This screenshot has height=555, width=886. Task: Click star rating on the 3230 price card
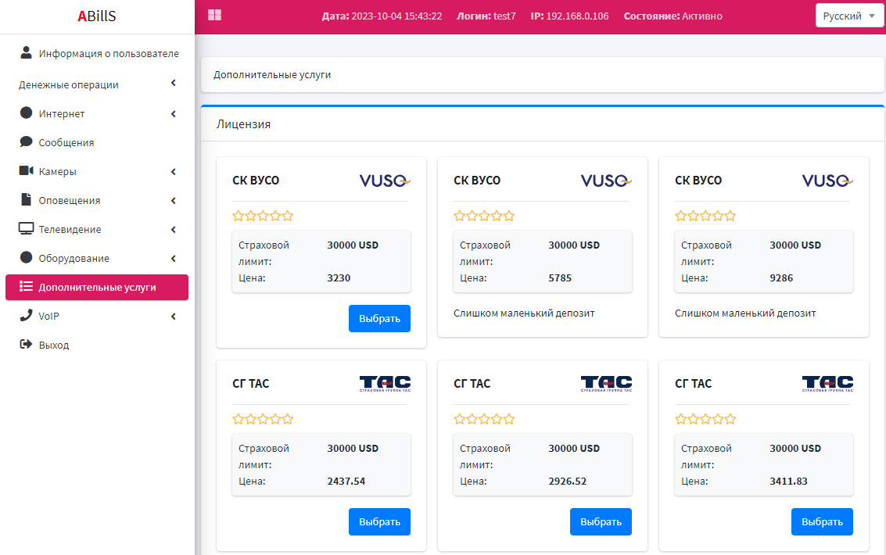pyautogui.click(x=263, y=216)
